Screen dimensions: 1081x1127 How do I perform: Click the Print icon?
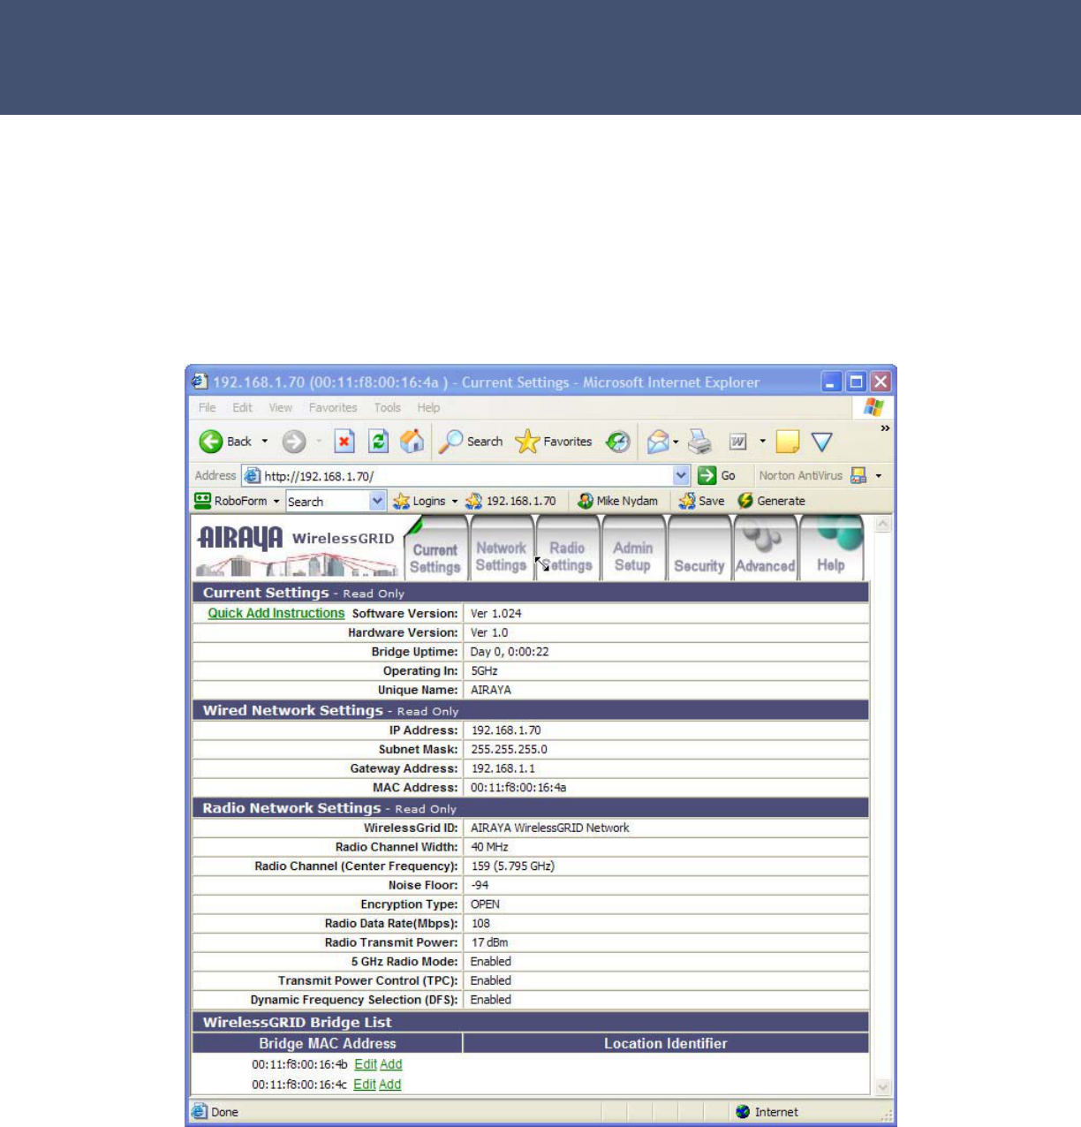pos(700,442)
